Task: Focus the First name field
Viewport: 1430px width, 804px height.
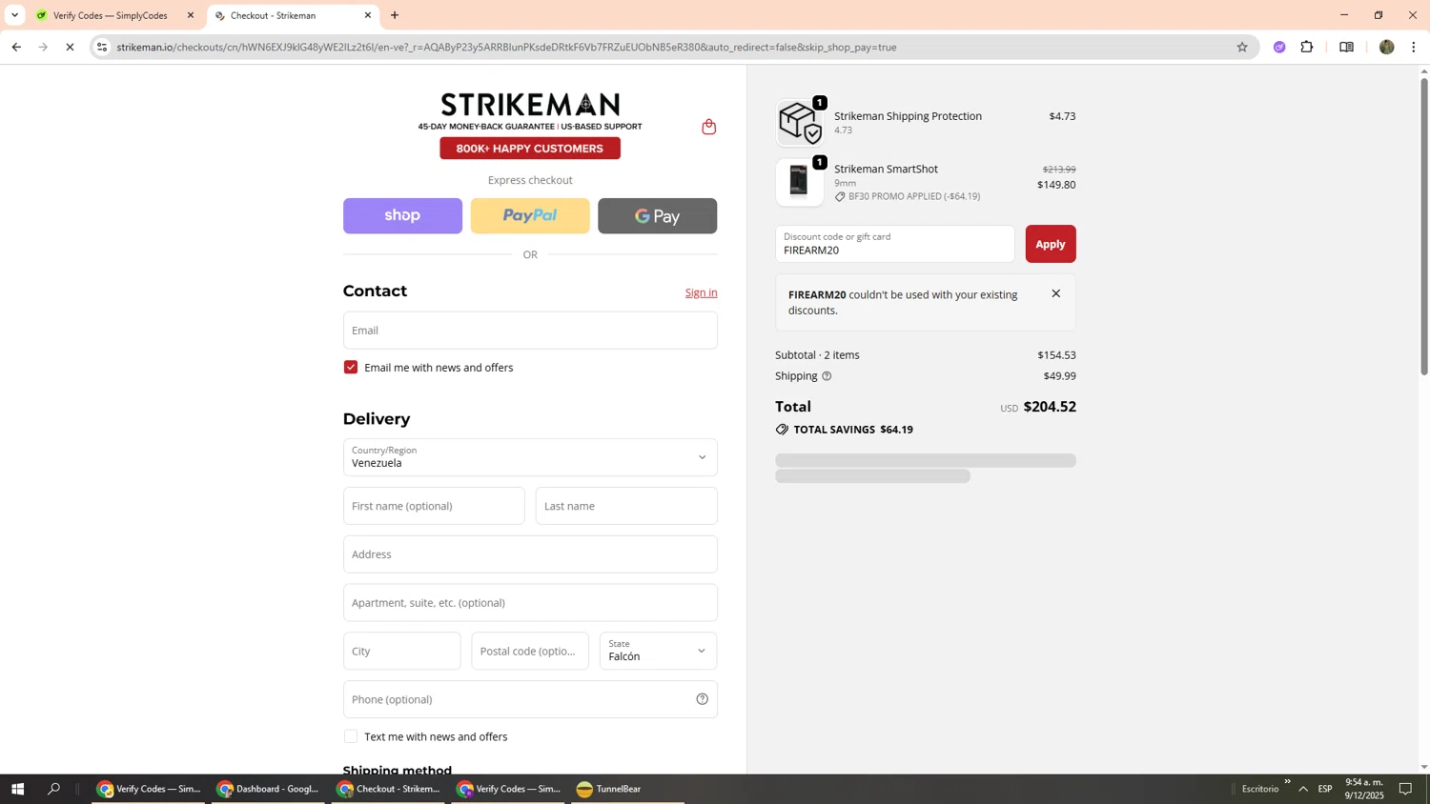Action: pyautogui.click(x=434, y=506)
